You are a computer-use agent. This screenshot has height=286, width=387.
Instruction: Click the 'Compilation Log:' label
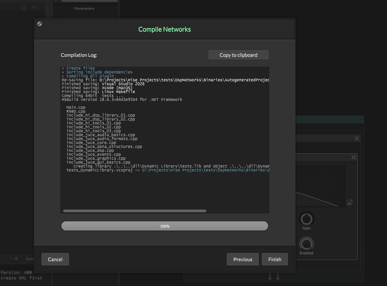tap(79, 55)
